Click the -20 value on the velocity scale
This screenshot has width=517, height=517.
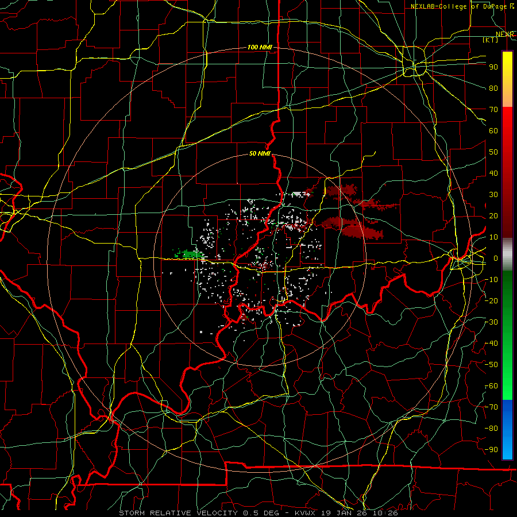pyautogui.click(x=492, y=300)
